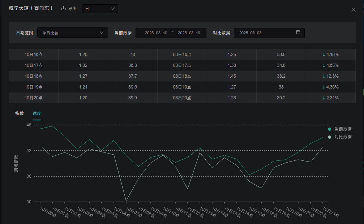Viewport: 364px width, 224px height.
Task: Select the 速度 tab
Action: tap(37, 113)
